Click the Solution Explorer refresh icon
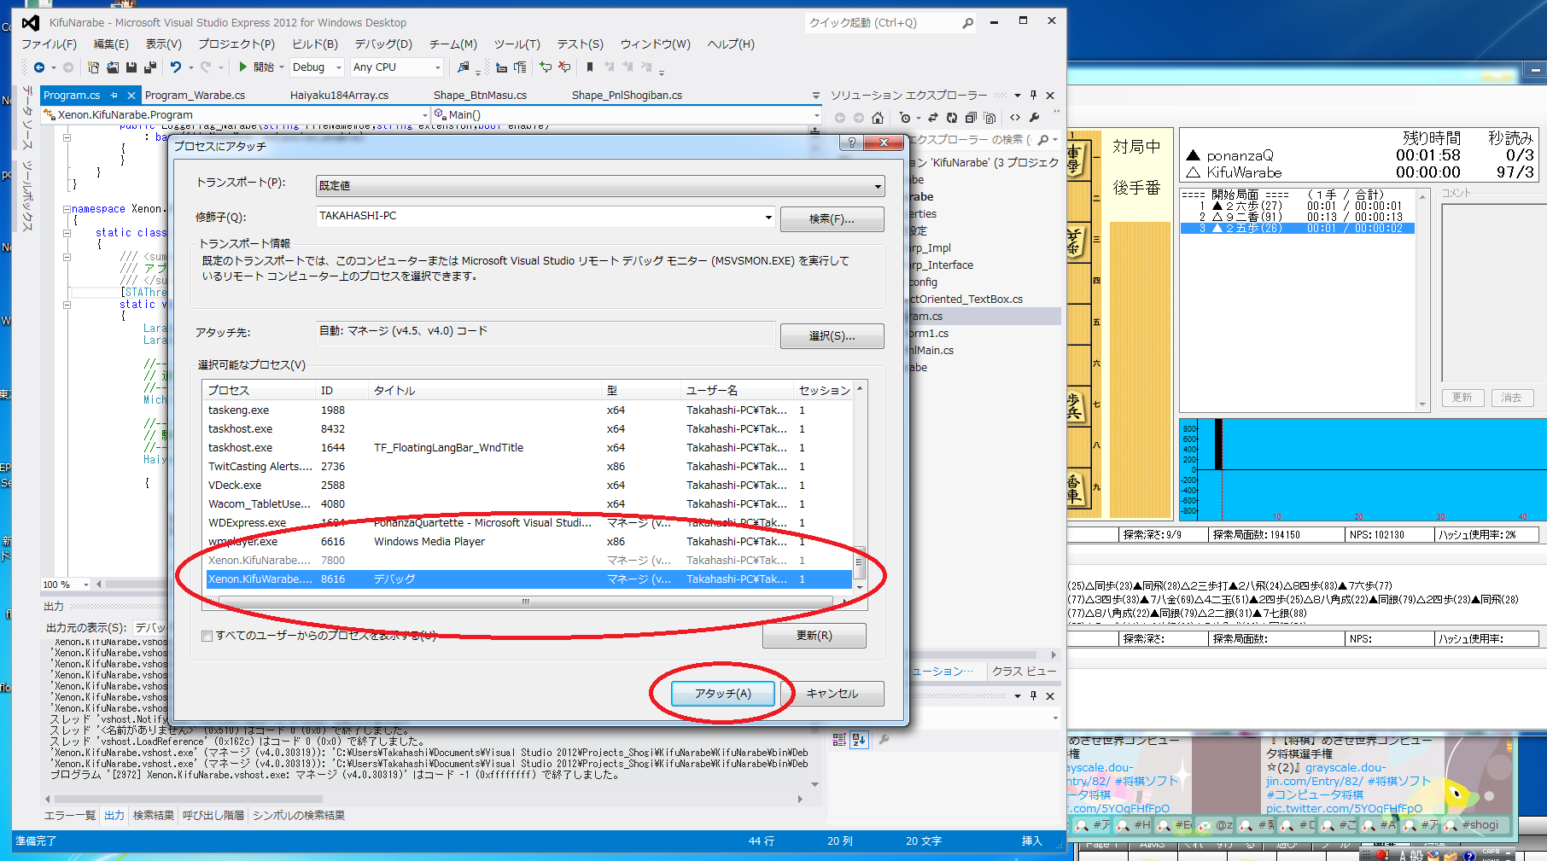 [952, 118]
